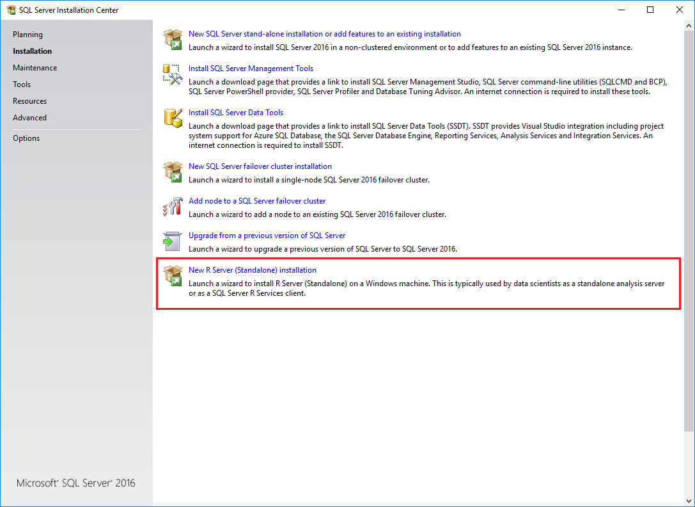Click the R Server installation icon
The width and height of the screenshot is (695, 507).
click(x=173, y=275)
